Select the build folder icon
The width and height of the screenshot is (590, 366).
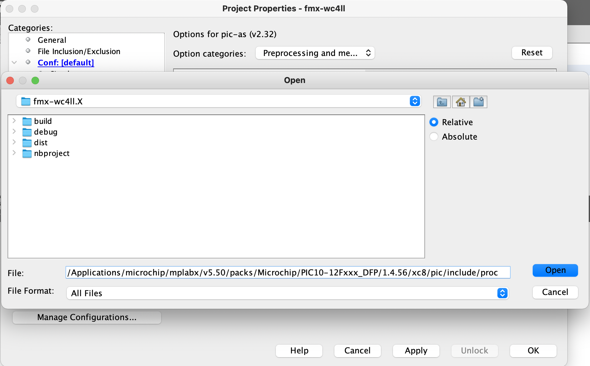27,121
